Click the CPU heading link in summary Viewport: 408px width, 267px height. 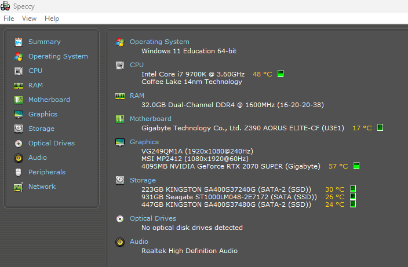click(137, 65)
